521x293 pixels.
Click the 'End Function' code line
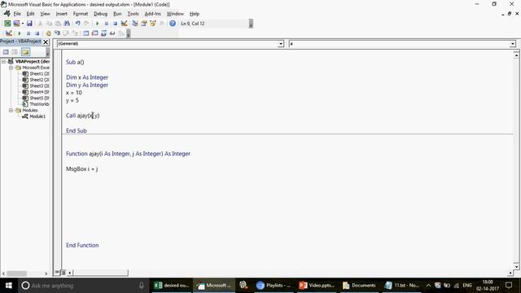coord(82,245)
